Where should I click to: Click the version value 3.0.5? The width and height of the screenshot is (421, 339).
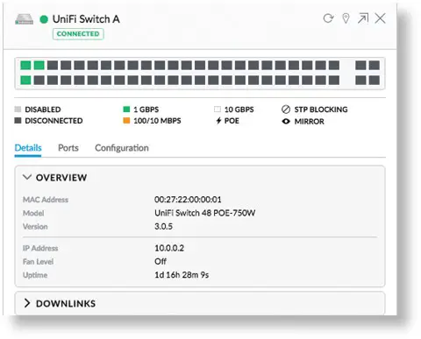click(163, 226)
